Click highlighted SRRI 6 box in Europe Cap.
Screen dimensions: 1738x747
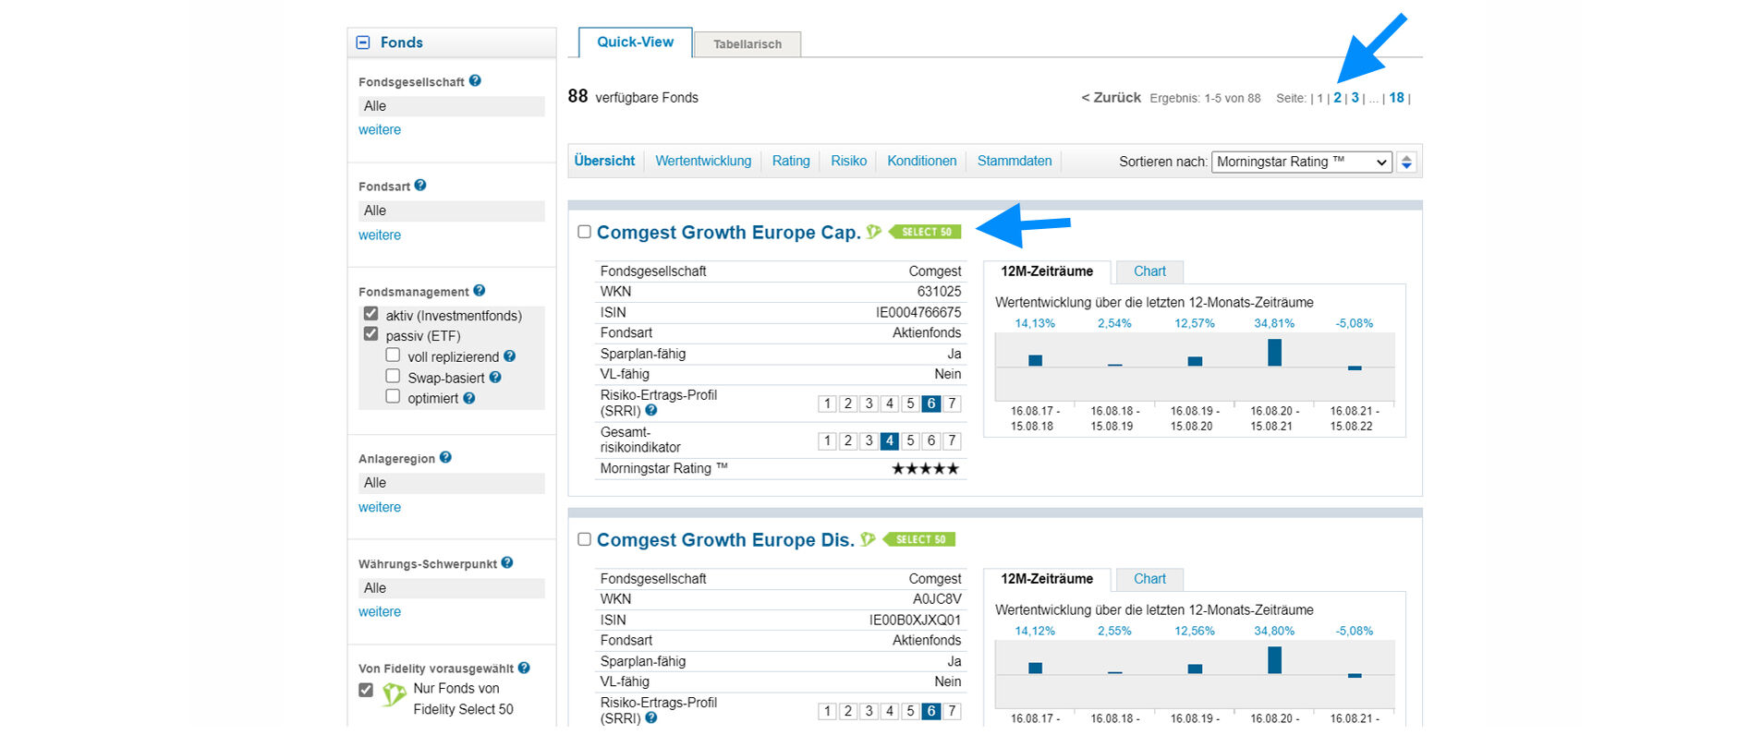[930, 404]
